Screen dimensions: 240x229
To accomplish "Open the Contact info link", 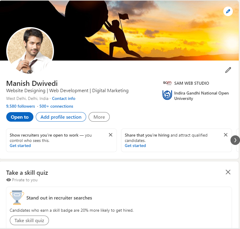I will click(x=64, y=98).
